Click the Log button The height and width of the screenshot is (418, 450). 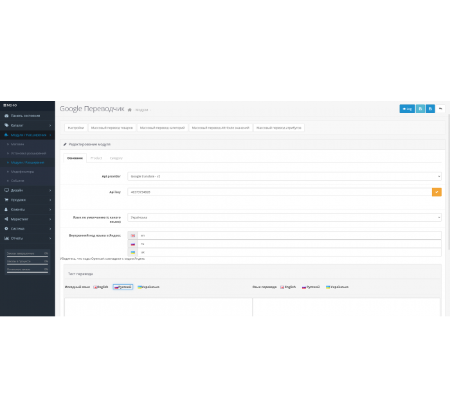(x=407, y=109)
